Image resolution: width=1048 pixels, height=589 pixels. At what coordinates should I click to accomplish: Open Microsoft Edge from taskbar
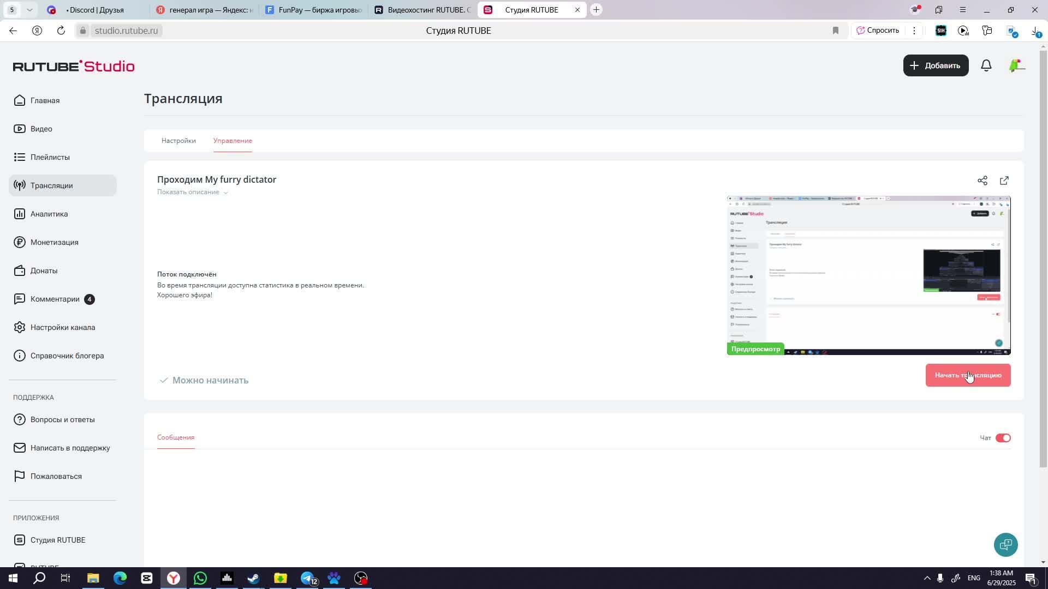120,578
